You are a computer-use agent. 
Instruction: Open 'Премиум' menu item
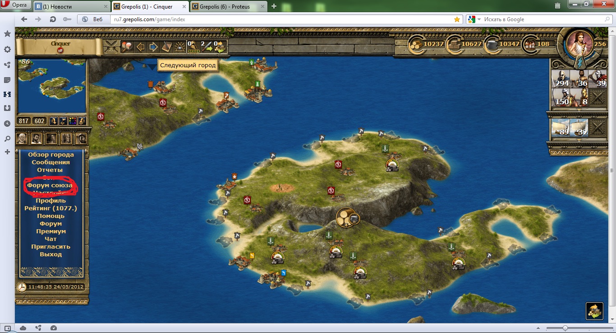(51, 231)
